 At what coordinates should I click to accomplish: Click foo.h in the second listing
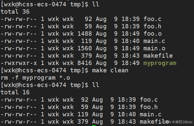(149, 107)
